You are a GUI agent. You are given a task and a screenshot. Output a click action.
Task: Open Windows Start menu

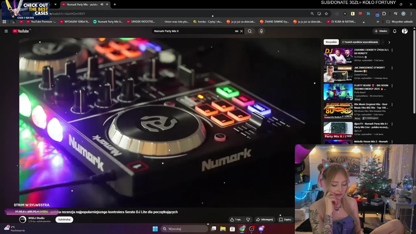pyautogui.click(x=155, y=229)
